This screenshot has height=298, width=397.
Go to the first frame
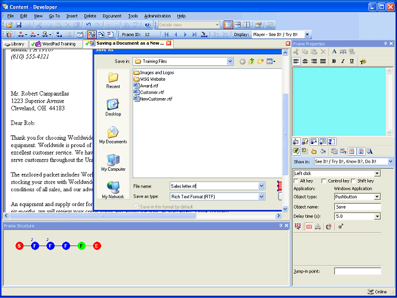(167, 35)
